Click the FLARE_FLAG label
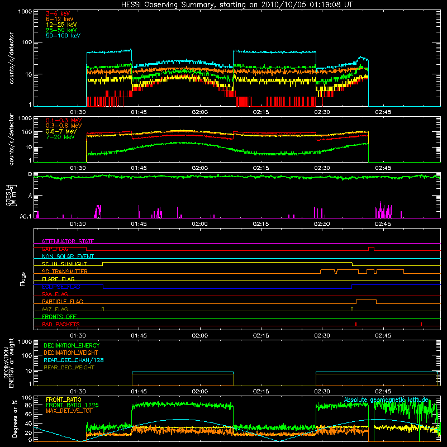The height and width of the screenshot is (447, 447). [58, 279]
